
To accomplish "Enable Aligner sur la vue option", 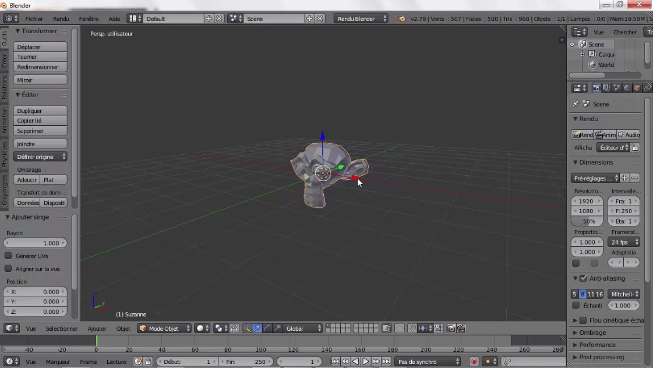I will 8,268.
